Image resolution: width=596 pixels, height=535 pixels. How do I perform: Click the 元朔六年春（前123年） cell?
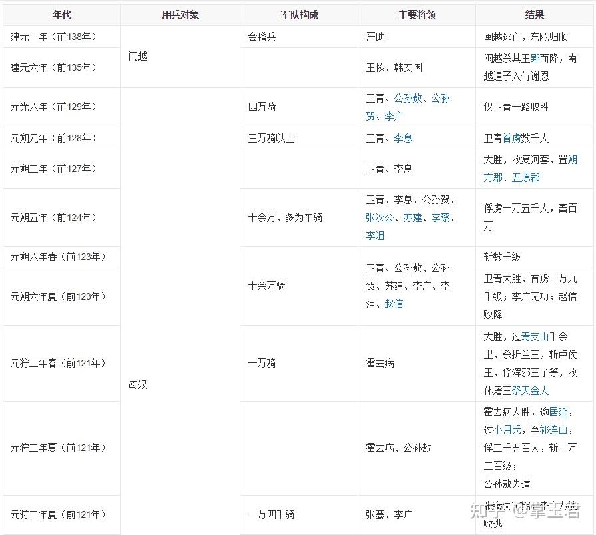pyautogui.click(x=62, y=257)
